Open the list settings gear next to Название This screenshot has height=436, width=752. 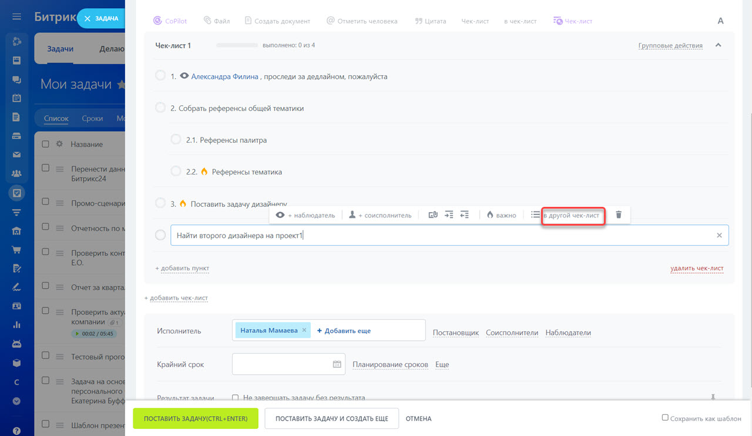click(x=59, y=144)
